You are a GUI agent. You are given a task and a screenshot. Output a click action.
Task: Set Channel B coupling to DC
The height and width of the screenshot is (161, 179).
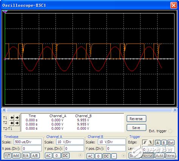[x=106, y=156]
